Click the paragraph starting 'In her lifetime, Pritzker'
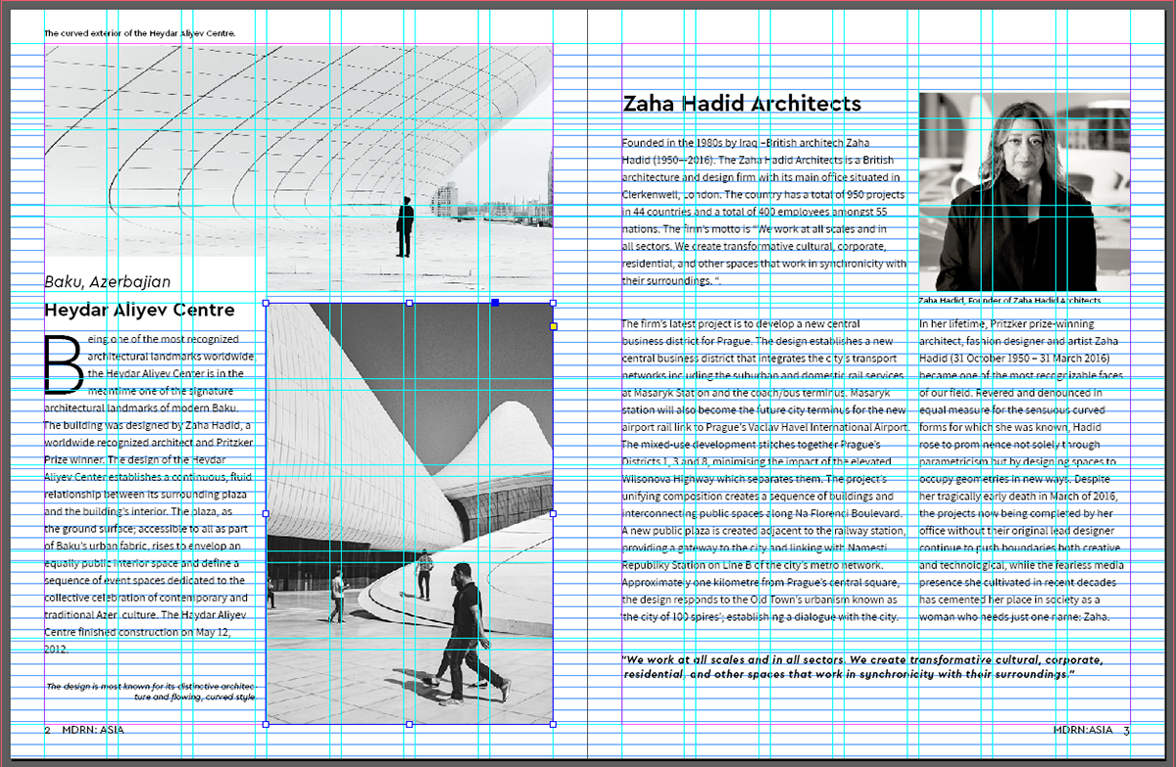 [x=1022, y=470]
